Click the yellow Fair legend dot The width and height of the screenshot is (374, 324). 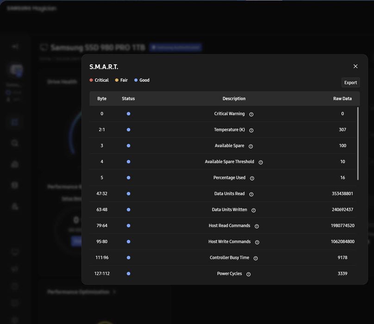(x=117, y=80)
